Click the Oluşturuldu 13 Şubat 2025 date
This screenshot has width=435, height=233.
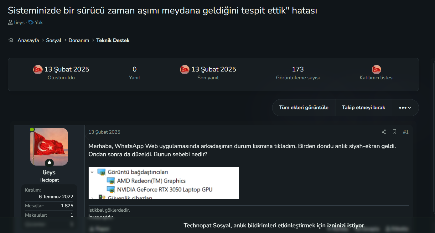67,69
